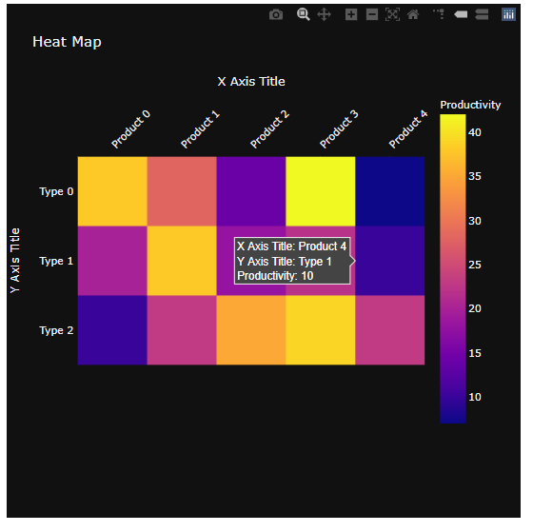Click the Heat Map chart title
533x532 pixels.
(x=68, y=42)
